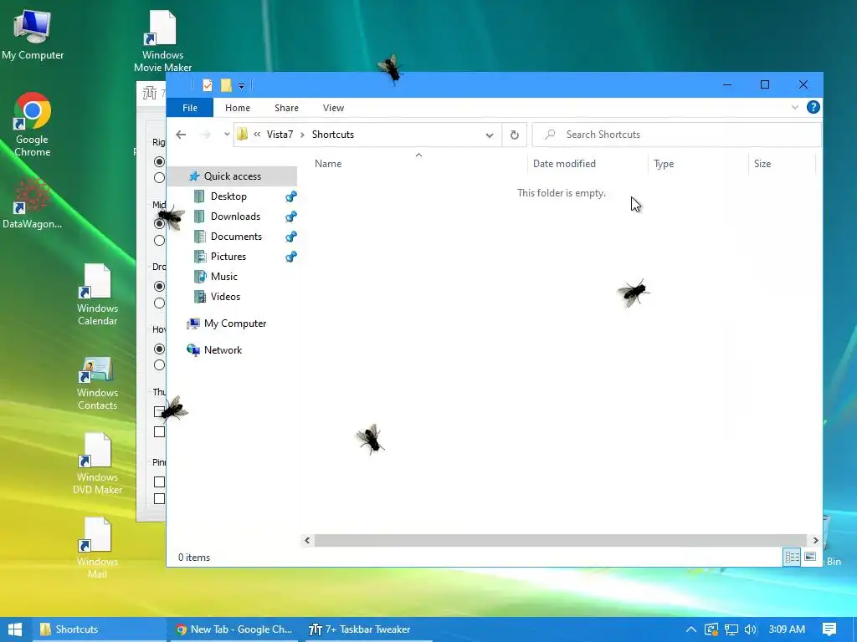857x642 pixels.
Task: Open the DataWagon desktop shortcut
Action: pos(33,203)
